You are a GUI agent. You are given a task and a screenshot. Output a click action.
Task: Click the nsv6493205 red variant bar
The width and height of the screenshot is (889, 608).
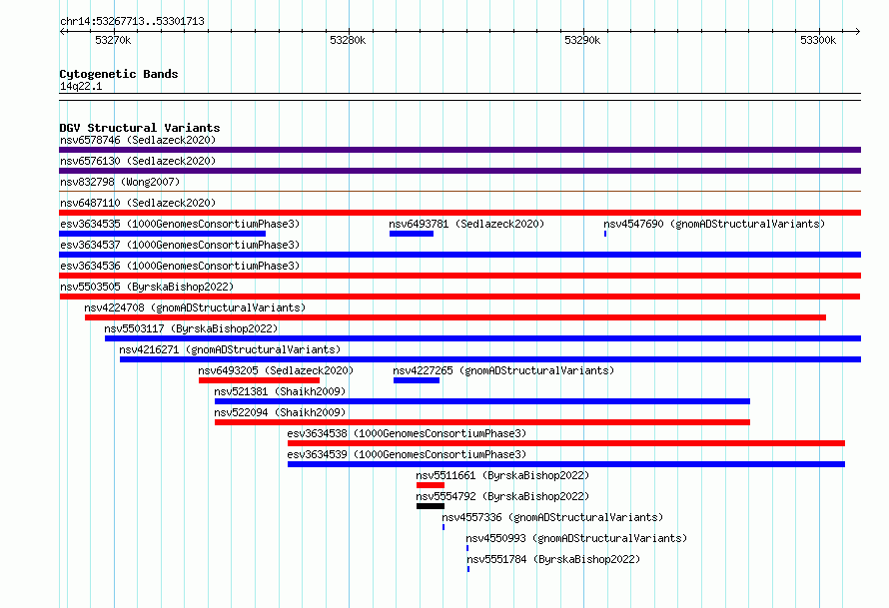coord(259,380)
